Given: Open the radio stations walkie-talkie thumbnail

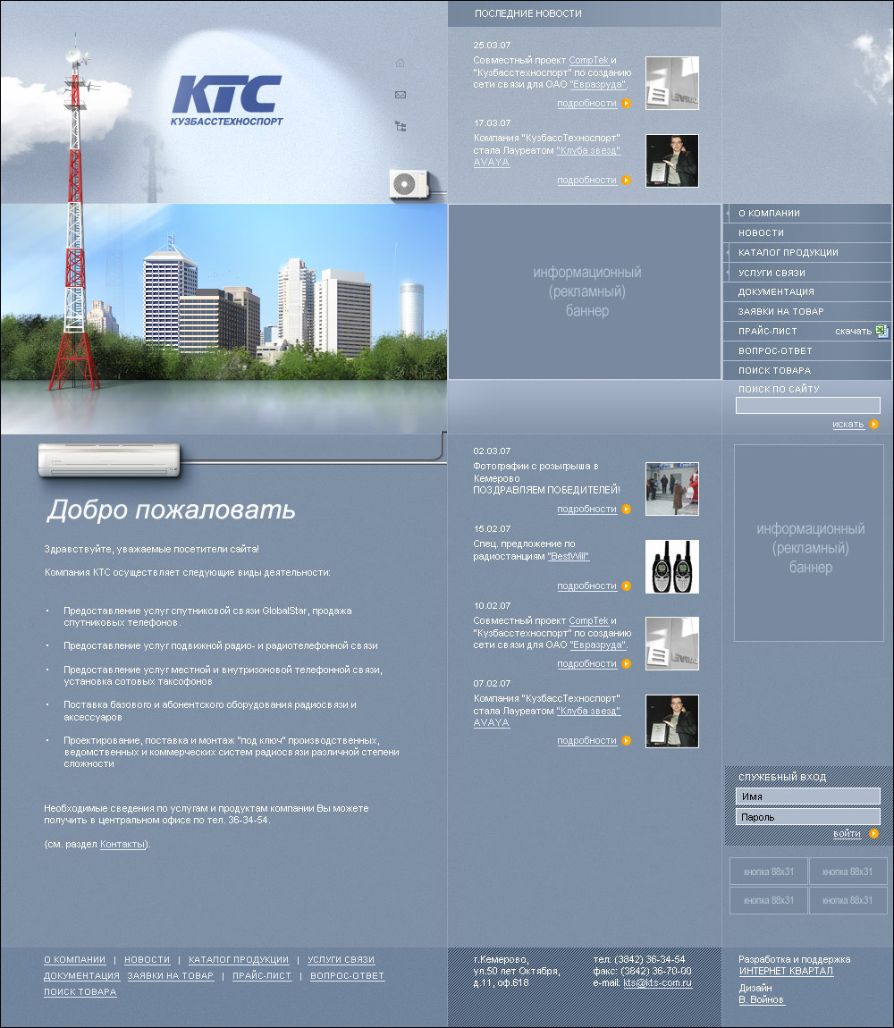Looking at the screenshot, I should (x=671, y=567).
